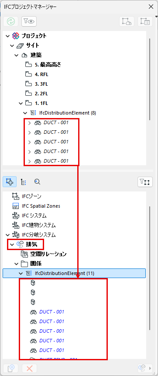Click the green refresh arrows icon

pyautogui.click(x=11, y=21)
